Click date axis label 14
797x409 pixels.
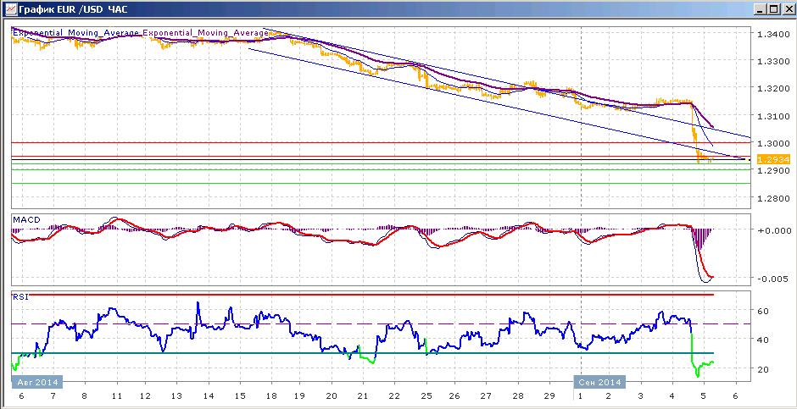pyautogui.click(x=208, y=395)
